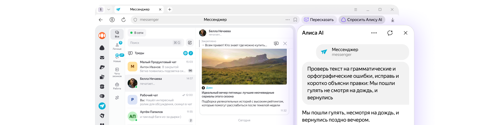Open the 'Рабочий чат' conversation

[160, 99]
